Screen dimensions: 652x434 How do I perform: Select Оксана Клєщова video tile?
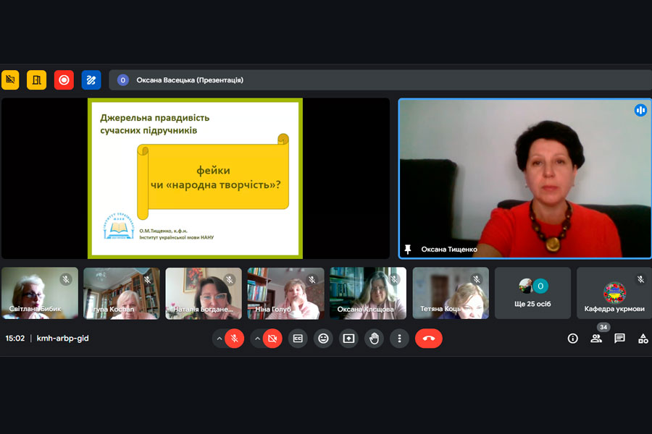368,293
